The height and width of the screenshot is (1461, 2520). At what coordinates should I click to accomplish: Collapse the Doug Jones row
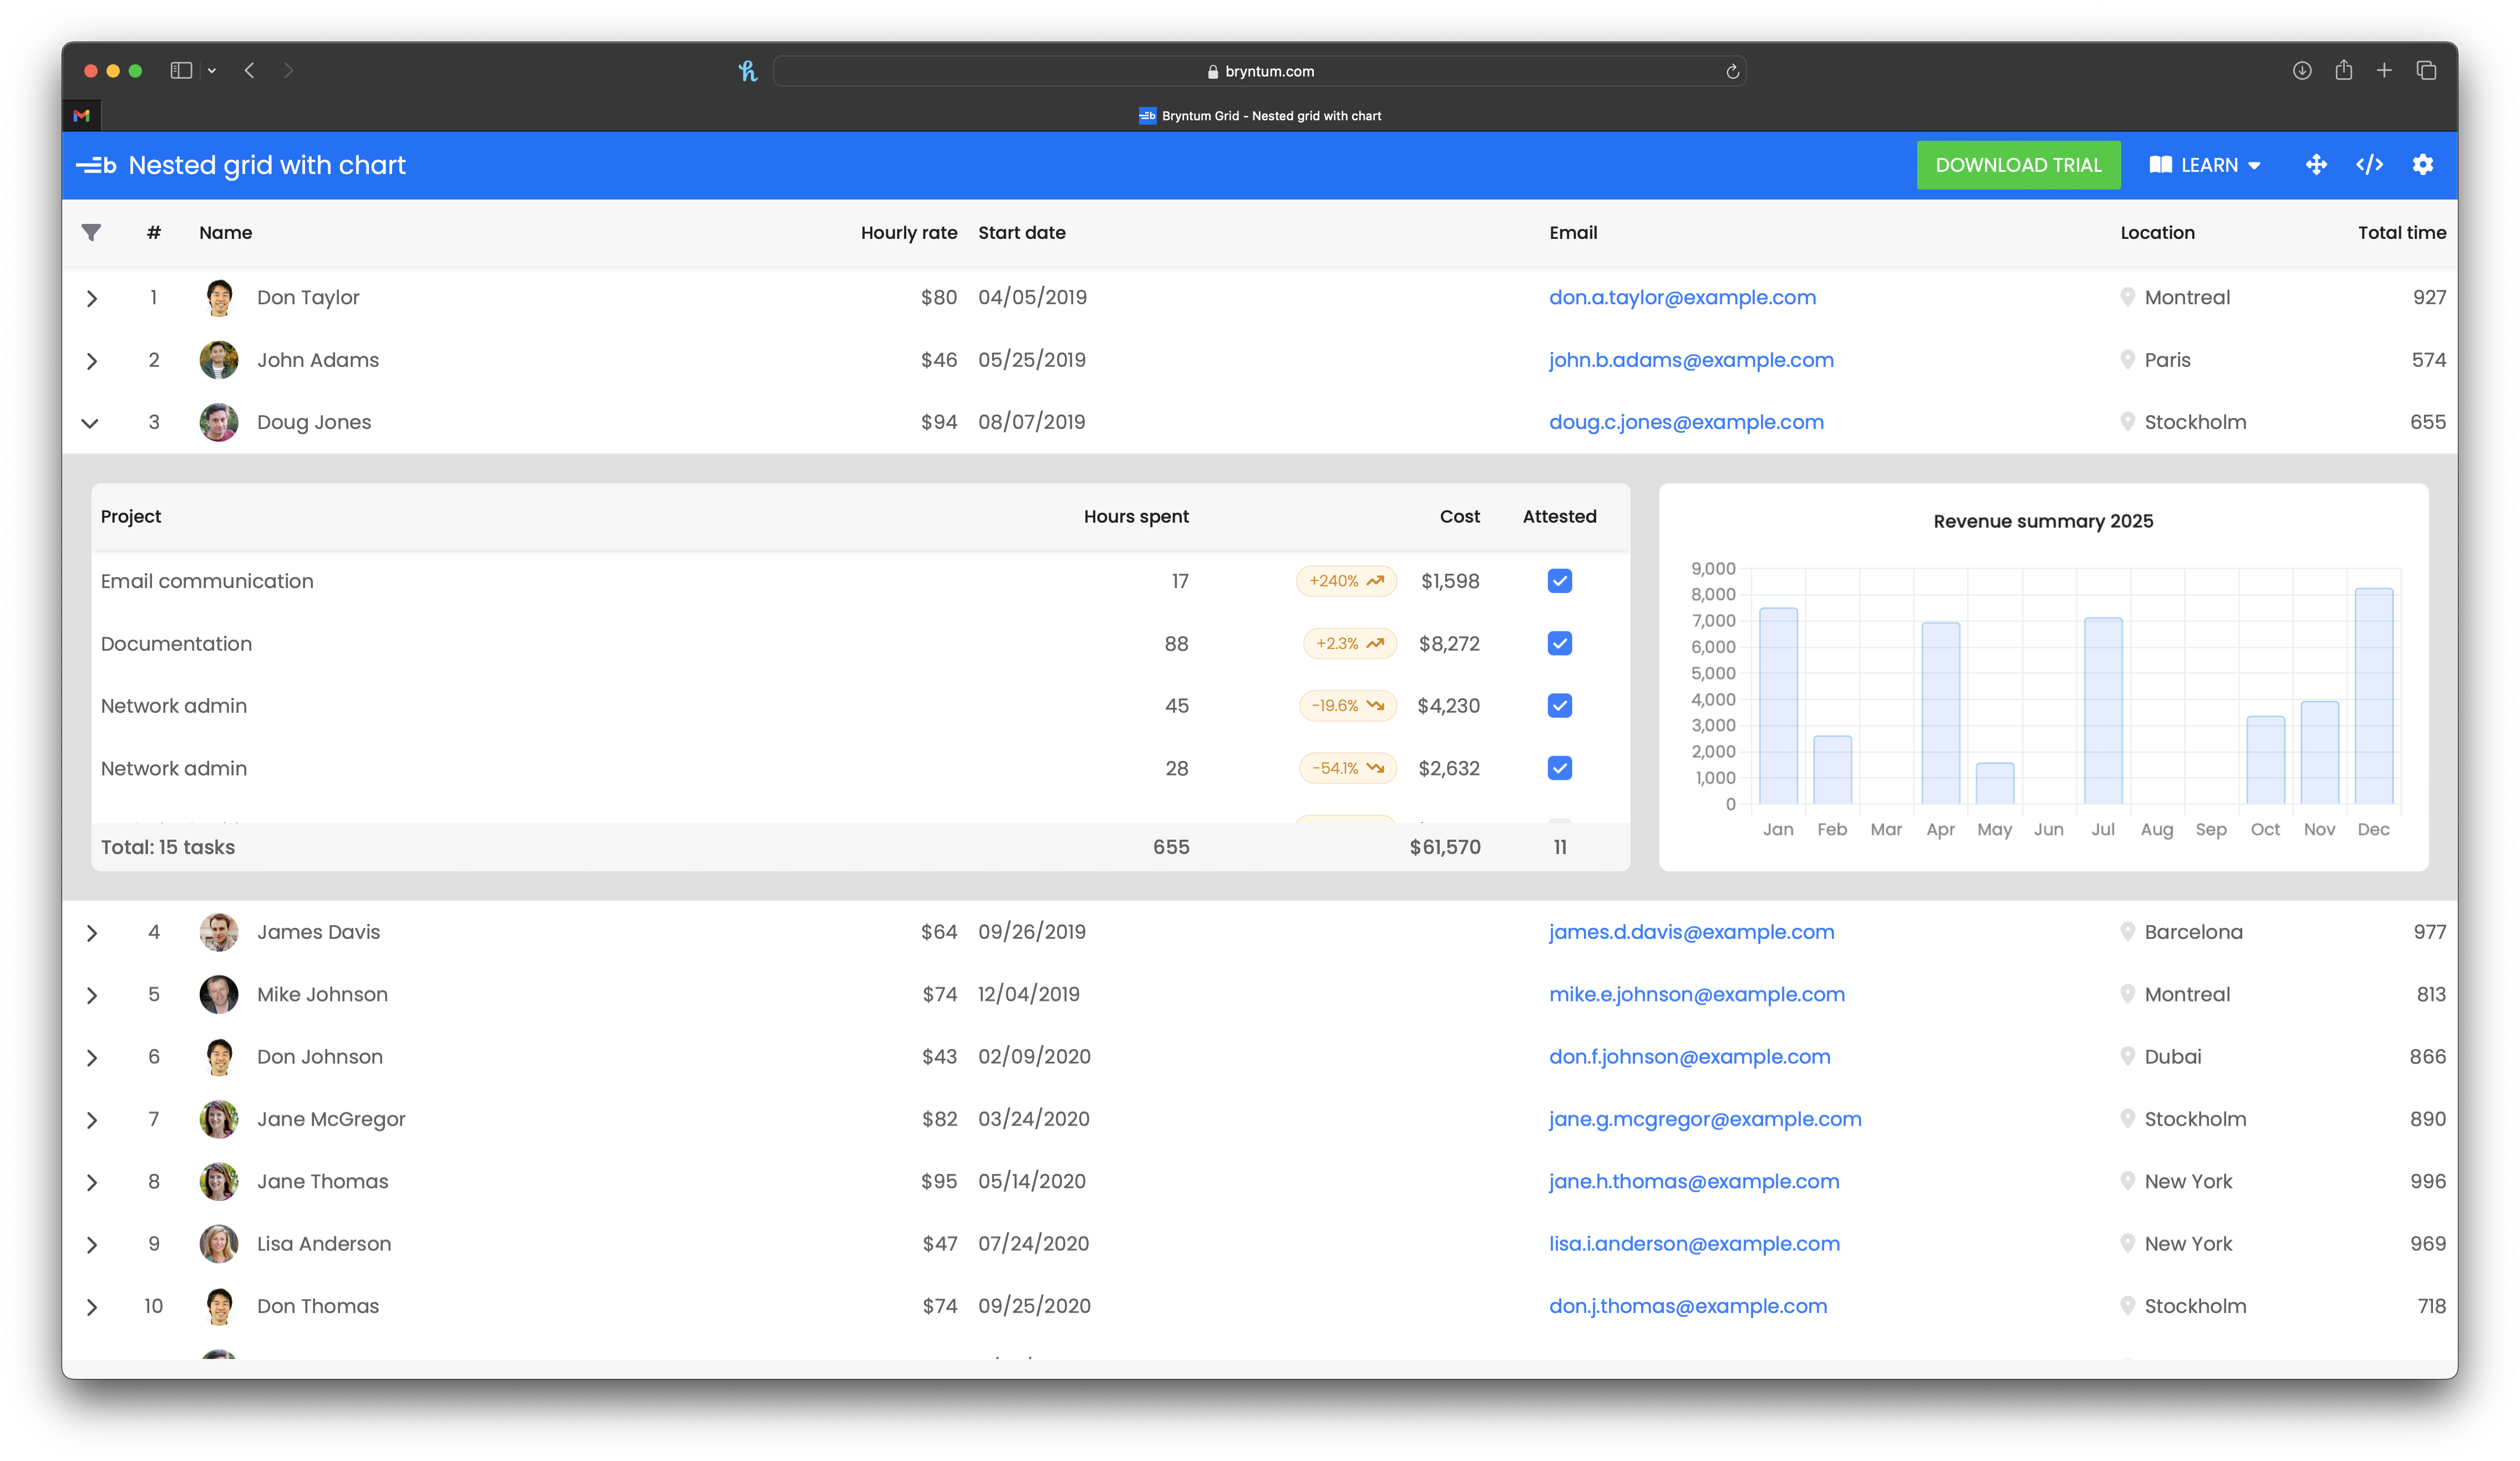click(90, 423)
